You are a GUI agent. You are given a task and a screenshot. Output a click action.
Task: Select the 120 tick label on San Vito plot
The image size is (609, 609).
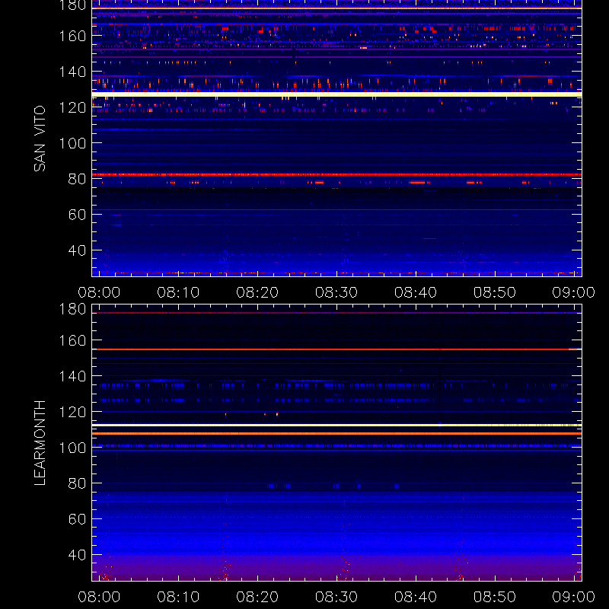[x=72, y=107]
